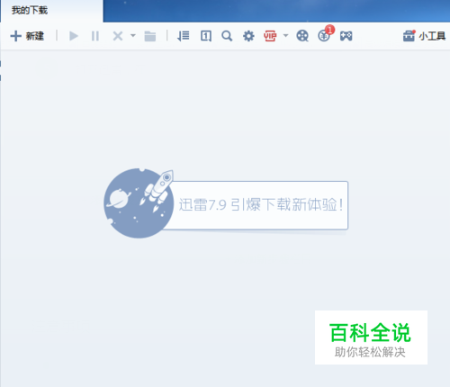
Task: Open the download folder icon
Action: [150, 36]
